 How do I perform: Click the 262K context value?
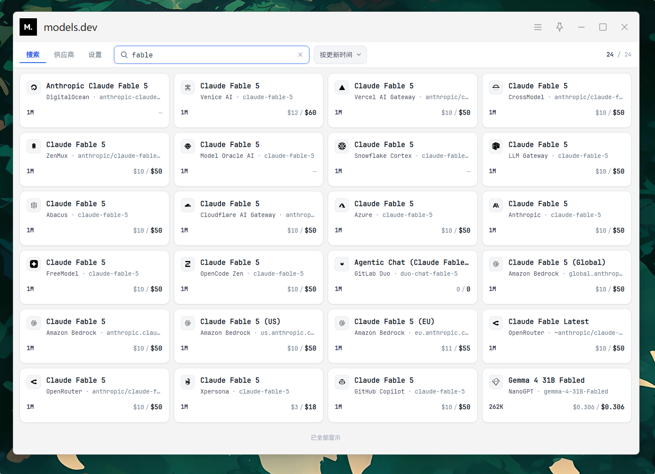click(496, 407)
